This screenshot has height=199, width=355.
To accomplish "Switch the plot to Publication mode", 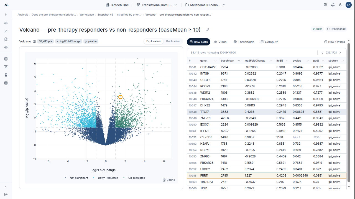I will pos(173,41).
